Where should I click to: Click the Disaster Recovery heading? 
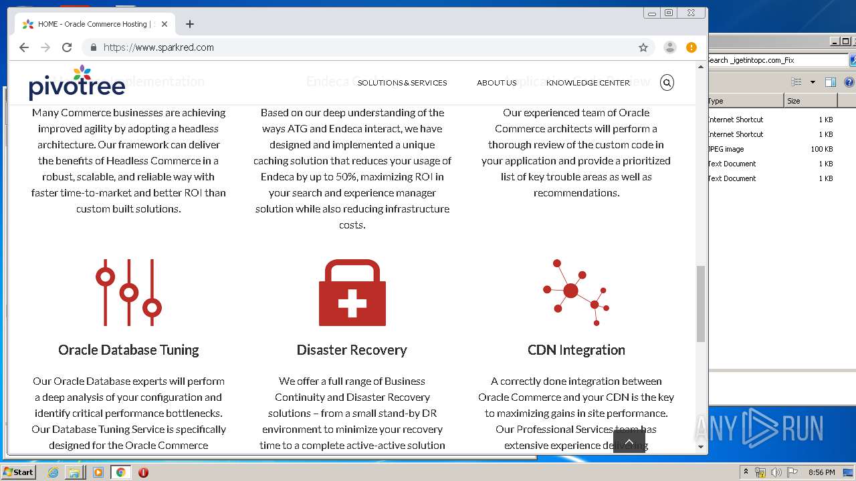click(x=352, y=350)
